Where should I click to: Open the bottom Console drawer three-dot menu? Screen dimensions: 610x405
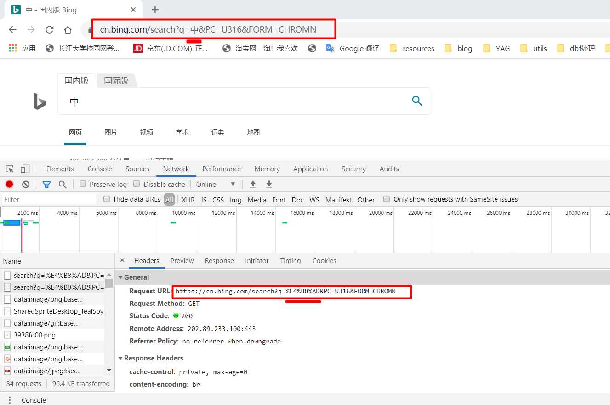click(10, 400)
